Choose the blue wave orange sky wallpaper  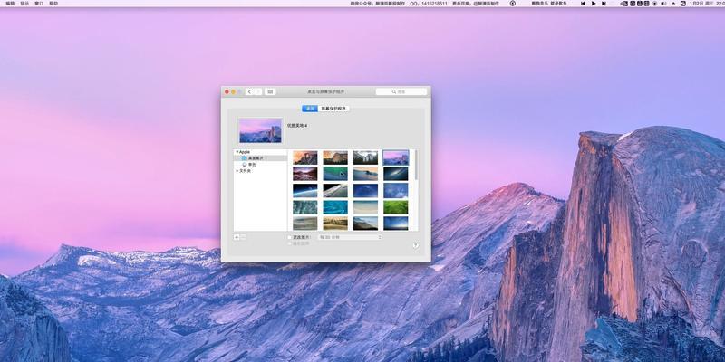[x=365, y=174]
